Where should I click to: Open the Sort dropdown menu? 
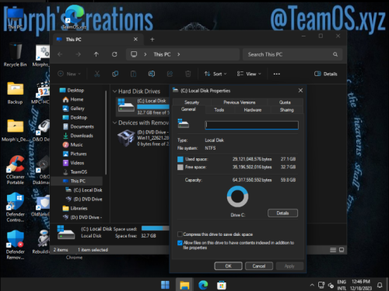[216, 74]
